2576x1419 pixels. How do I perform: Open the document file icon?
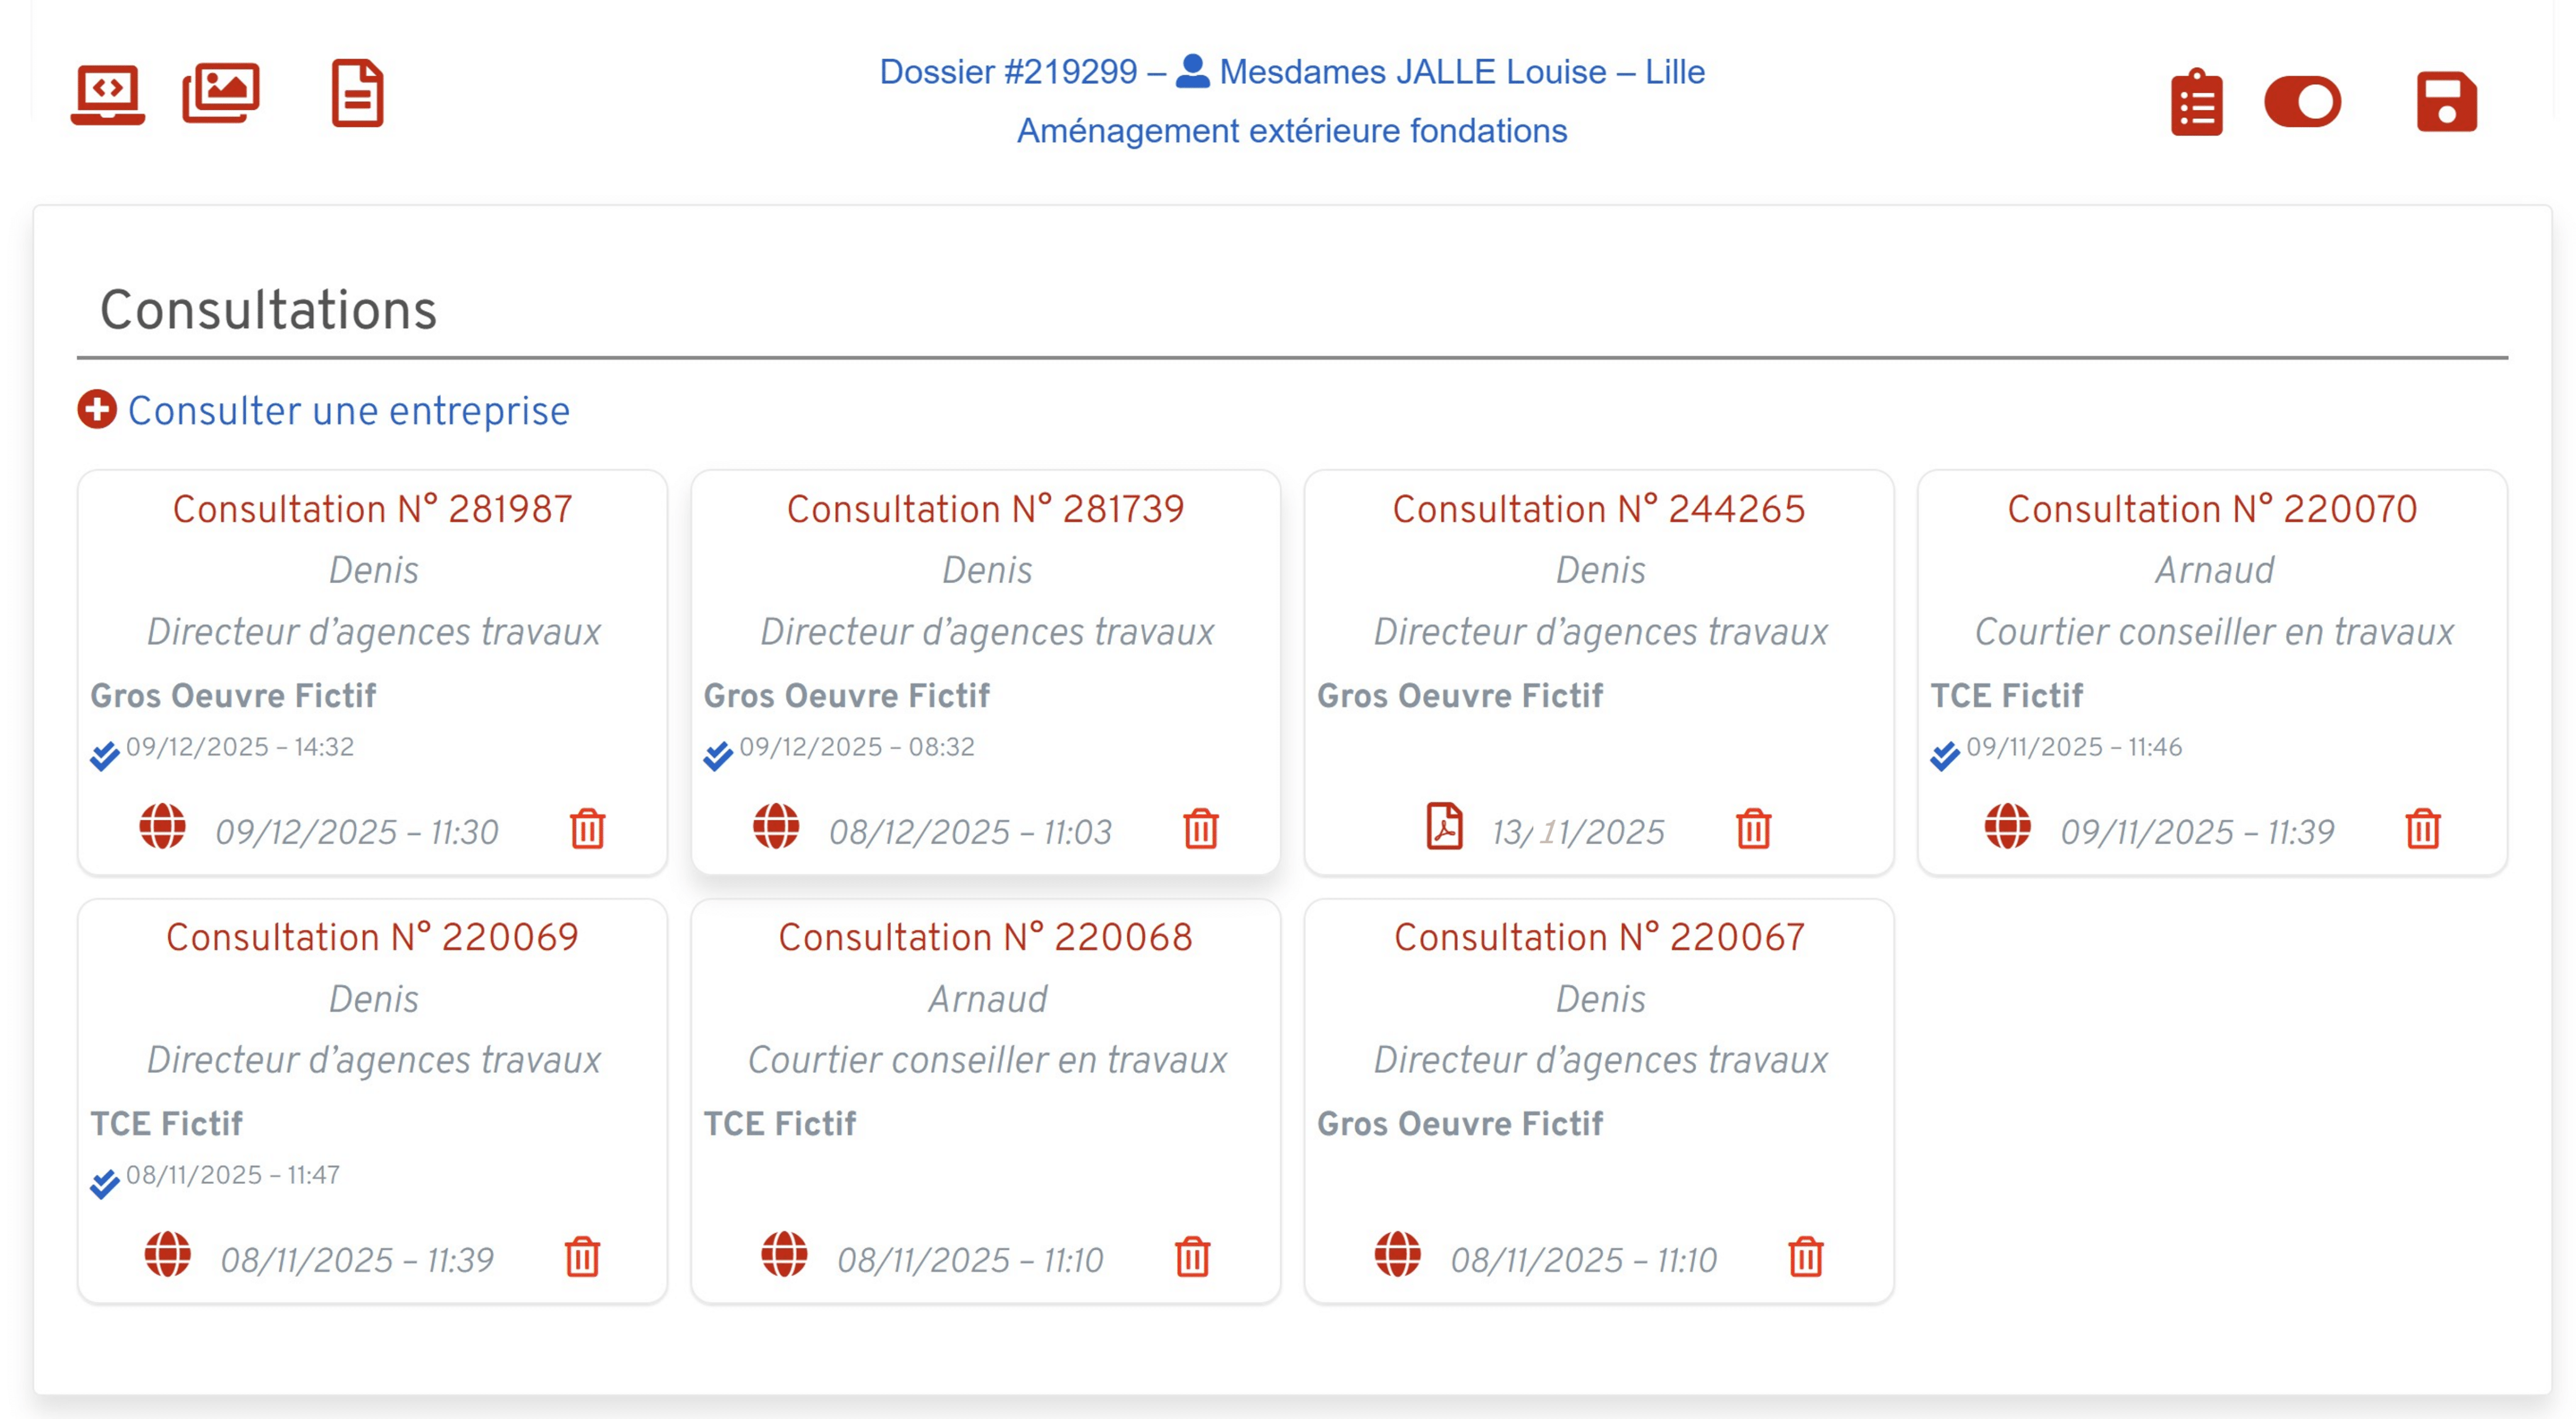(x=357, y=94)
